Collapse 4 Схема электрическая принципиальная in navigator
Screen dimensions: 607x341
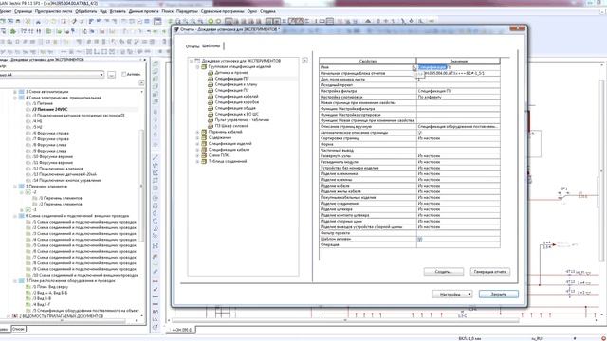coord(15,98)
